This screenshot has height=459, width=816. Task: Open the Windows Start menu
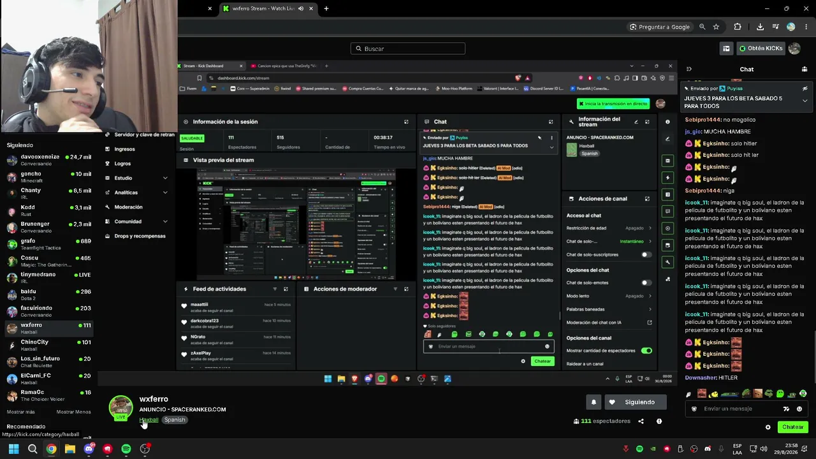coord(13,449)
